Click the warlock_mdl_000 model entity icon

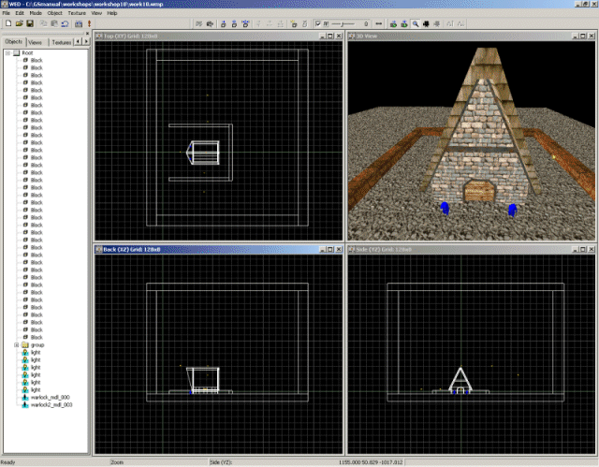[24, 398]
